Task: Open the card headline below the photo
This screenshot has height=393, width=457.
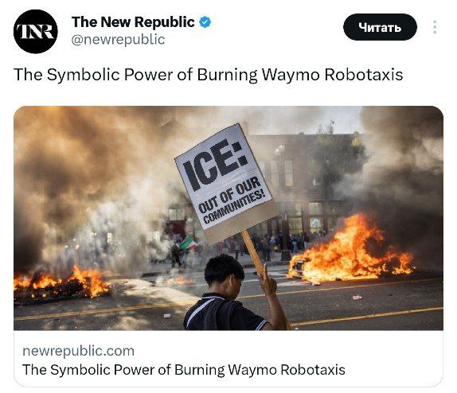Action: click(184, 370)
